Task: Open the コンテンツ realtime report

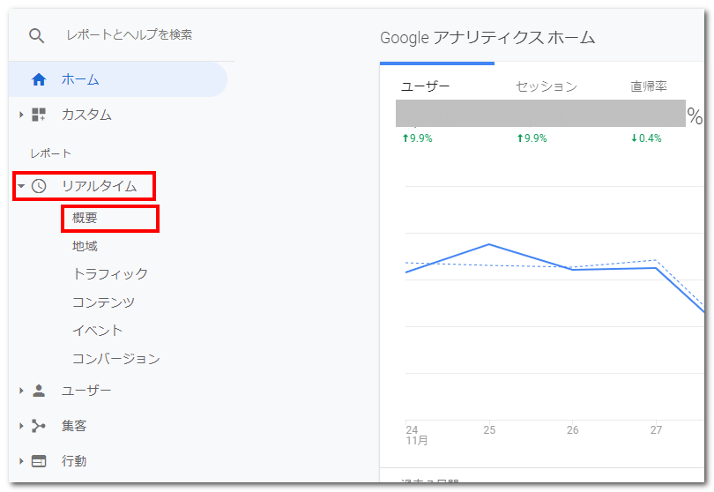Action: [x=104, y=302]
